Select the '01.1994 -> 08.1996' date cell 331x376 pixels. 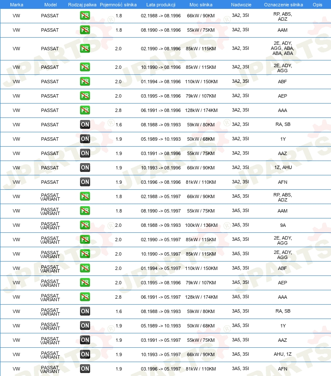(x=161, y=82)
